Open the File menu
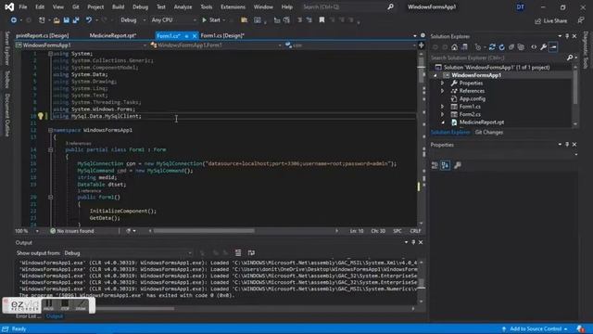Screen dimensions: 593x334 [22, 6]
